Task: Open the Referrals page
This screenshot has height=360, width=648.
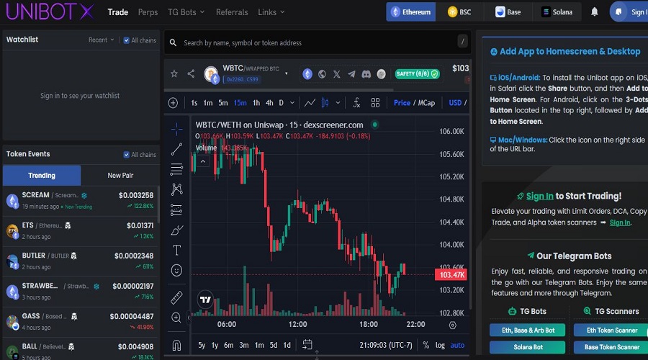Action: (x=232, y=12)
